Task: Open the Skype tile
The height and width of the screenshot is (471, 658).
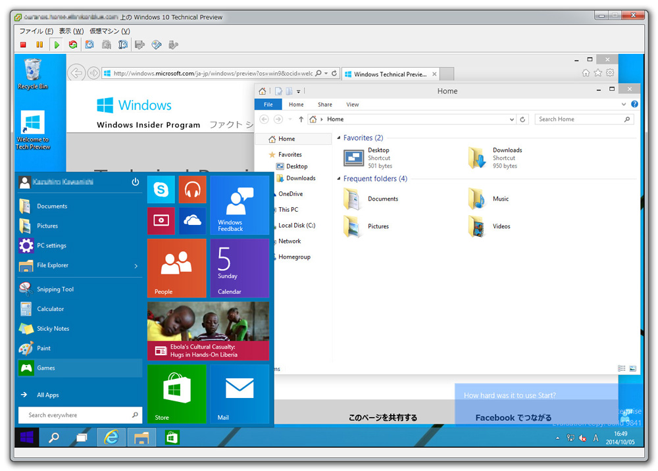Action: point(161,189)
